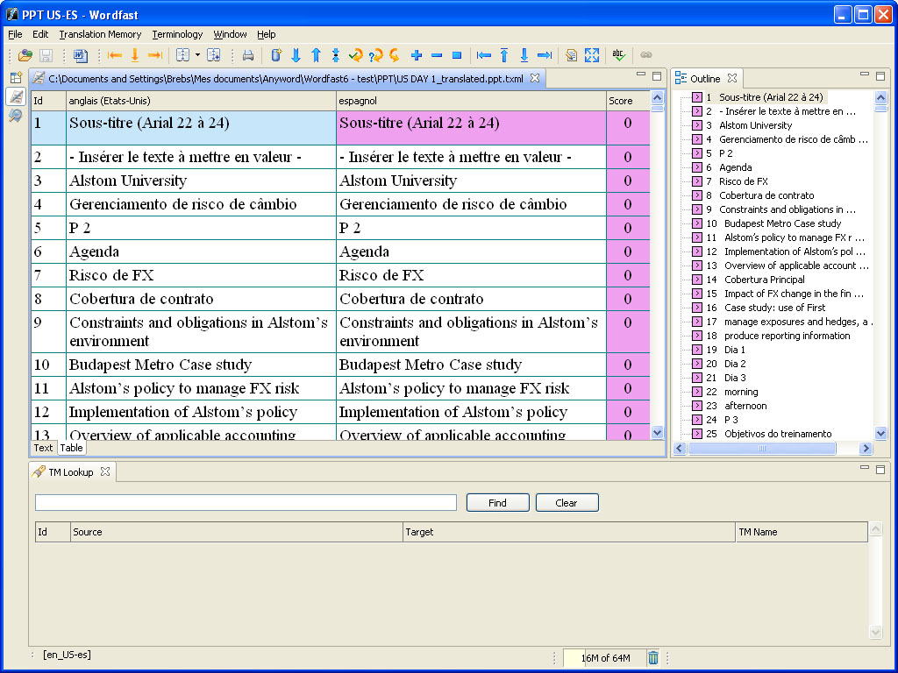The height and width of the screenshot is (673, 898).
Task: Select "Objetivos do treinamento" in Outline
Action: (x=778, y=434)
